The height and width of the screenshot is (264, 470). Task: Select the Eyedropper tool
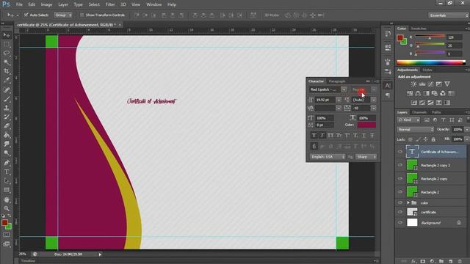(7, 80)
